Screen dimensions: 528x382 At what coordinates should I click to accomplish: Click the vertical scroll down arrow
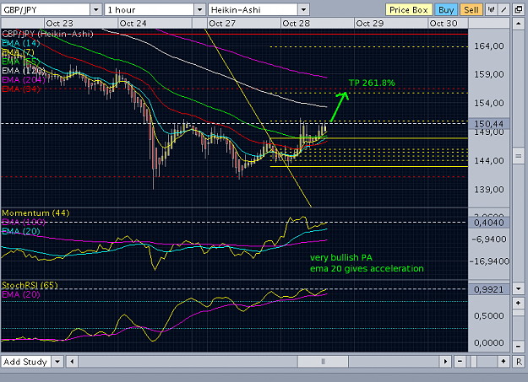point(518,289)
